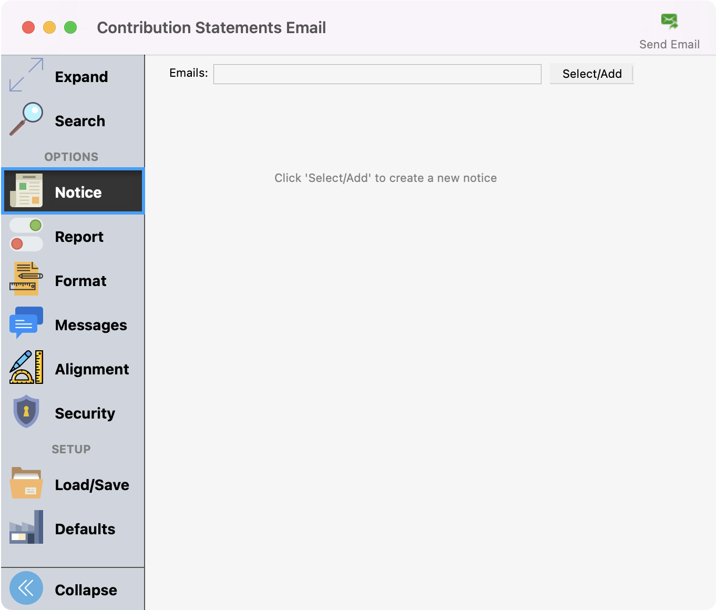Click the Load/Save folder icon

coord(26,483)
